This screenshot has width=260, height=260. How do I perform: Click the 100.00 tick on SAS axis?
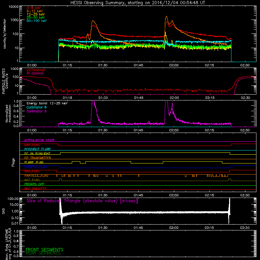(13, 199)
